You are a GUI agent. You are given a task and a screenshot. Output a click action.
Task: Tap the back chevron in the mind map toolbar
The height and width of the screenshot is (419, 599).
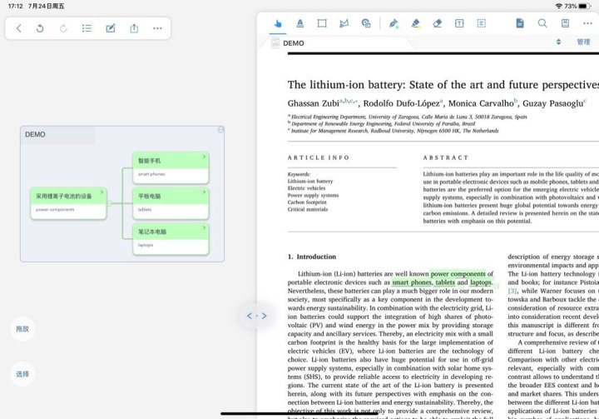pyautogui.click(x=18, y=28)
